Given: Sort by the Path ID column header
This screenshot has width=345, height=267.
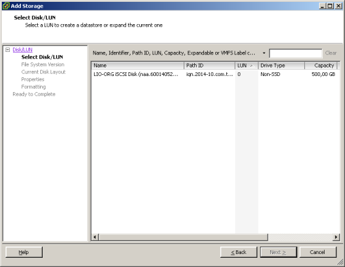Looking at the screenshot, I should tap(209, 66).
